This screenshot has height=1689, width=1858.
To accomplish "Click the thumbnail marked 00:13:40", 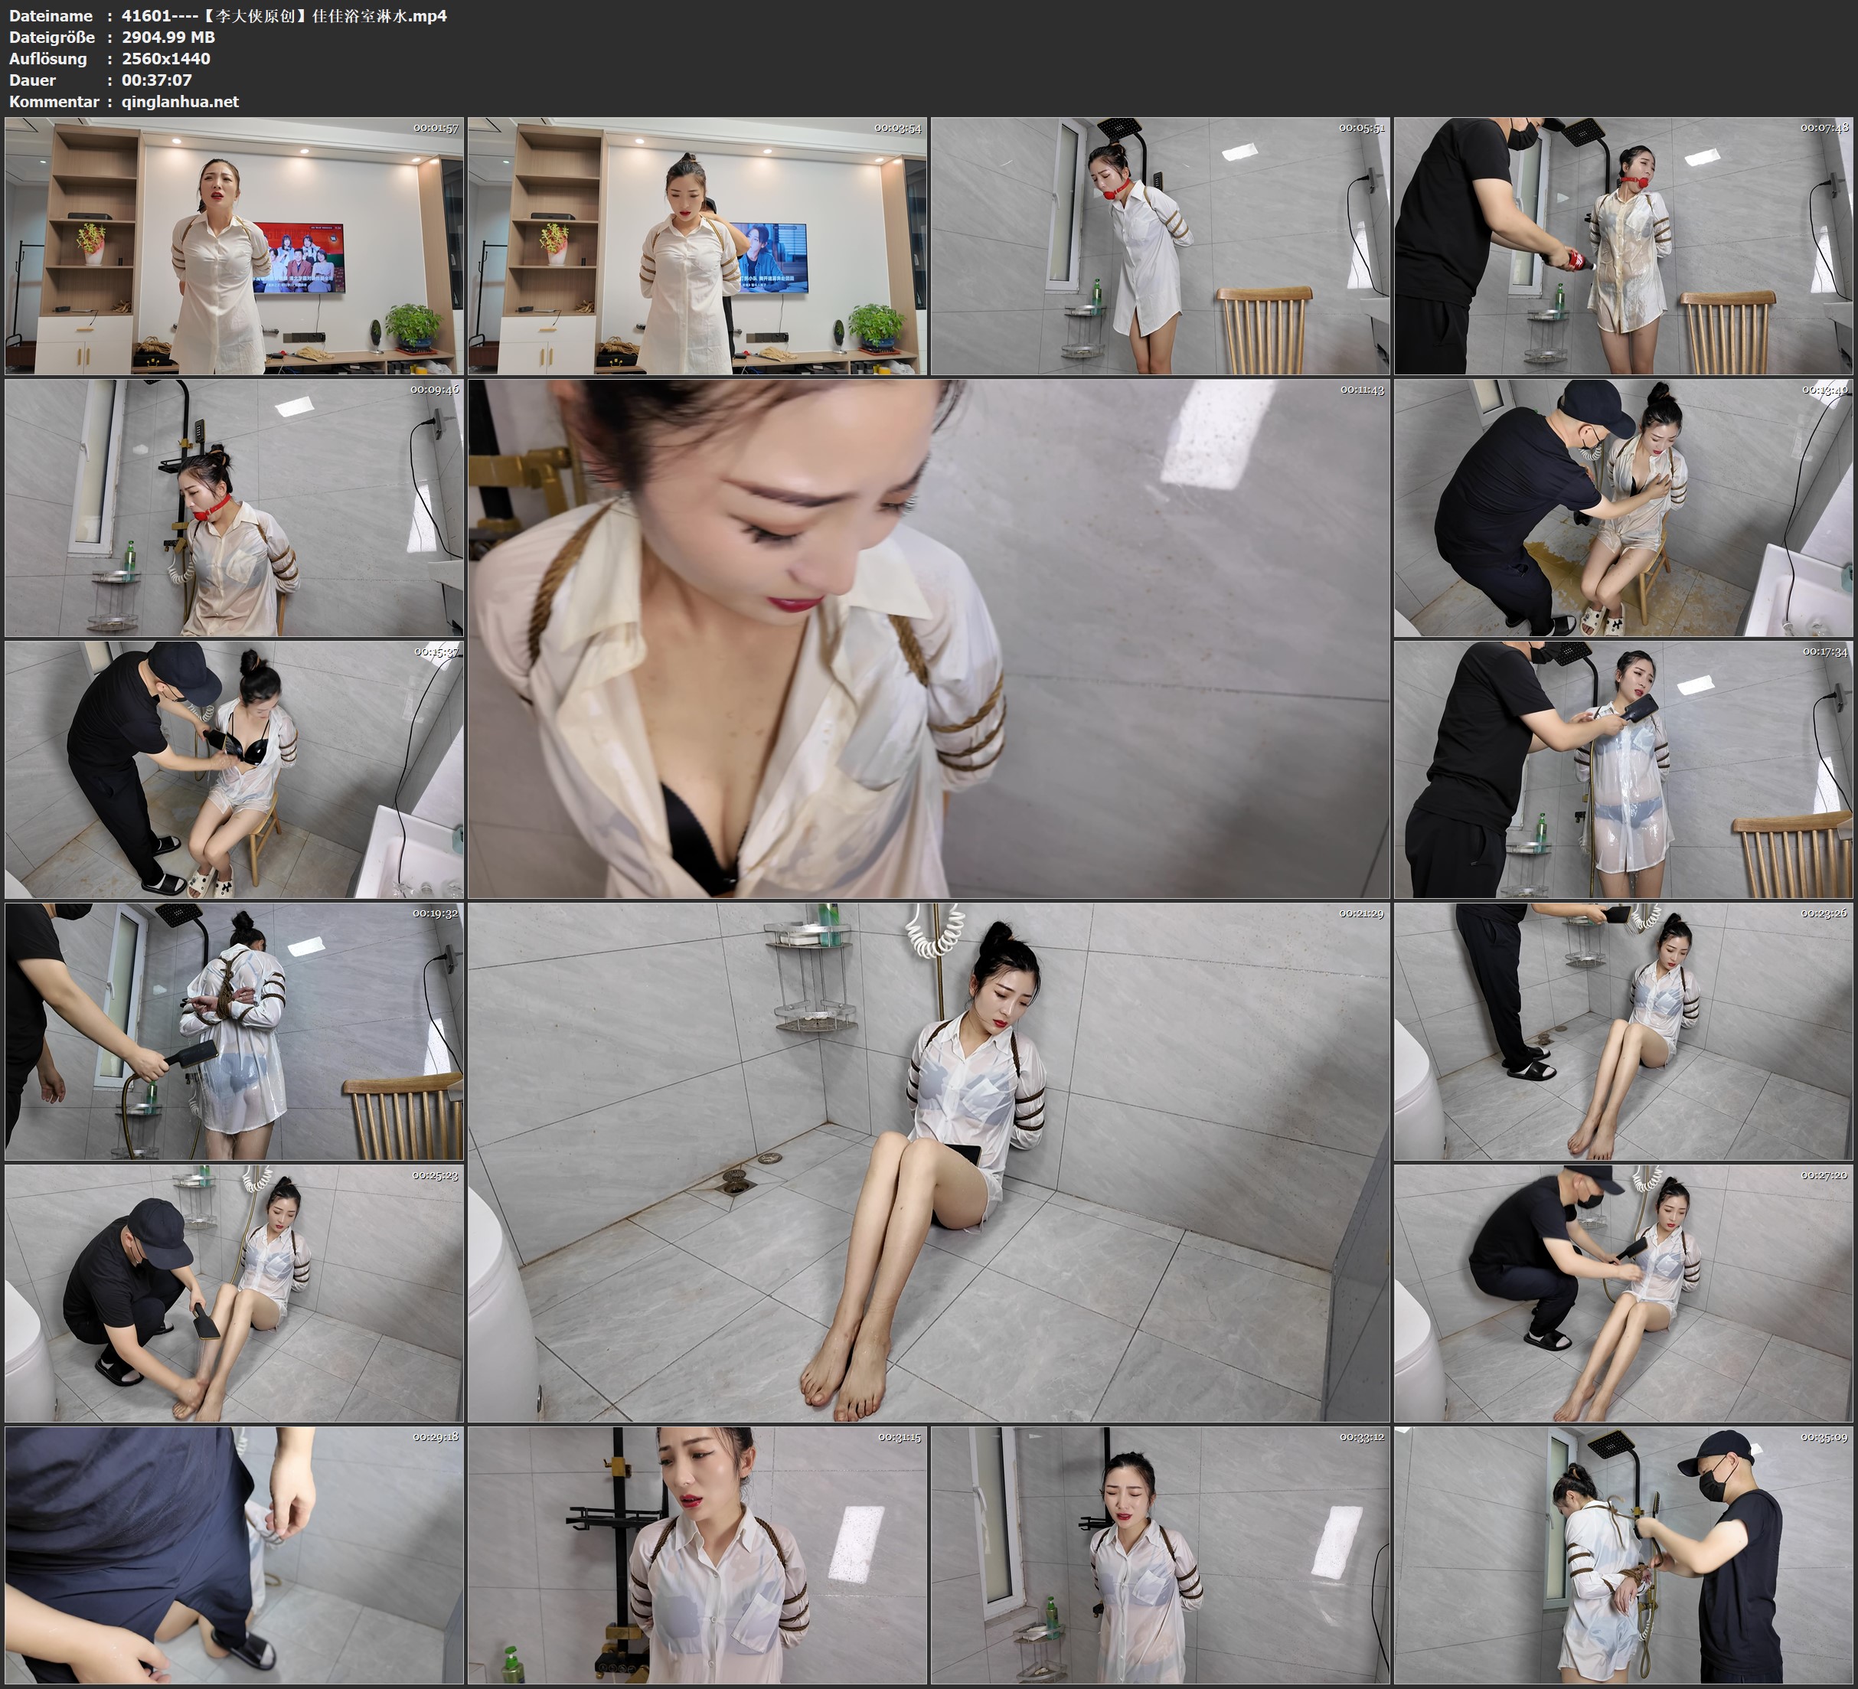I will [x=1623, y=508].
